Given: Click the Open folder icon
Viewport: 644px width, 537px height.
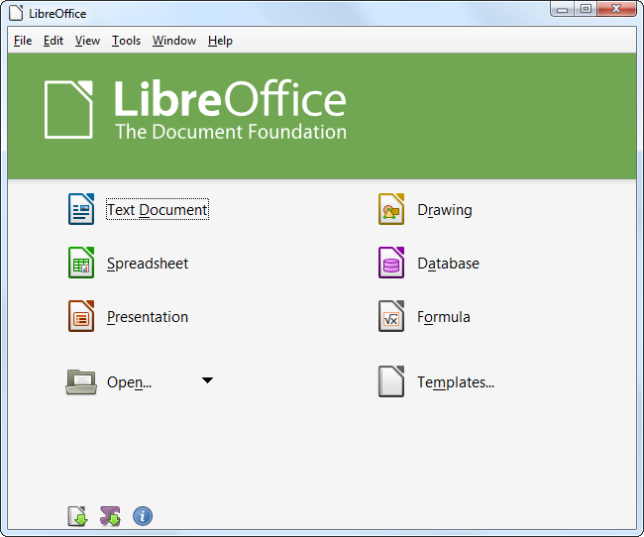Looking at the screenshot, I should (81, 381).
